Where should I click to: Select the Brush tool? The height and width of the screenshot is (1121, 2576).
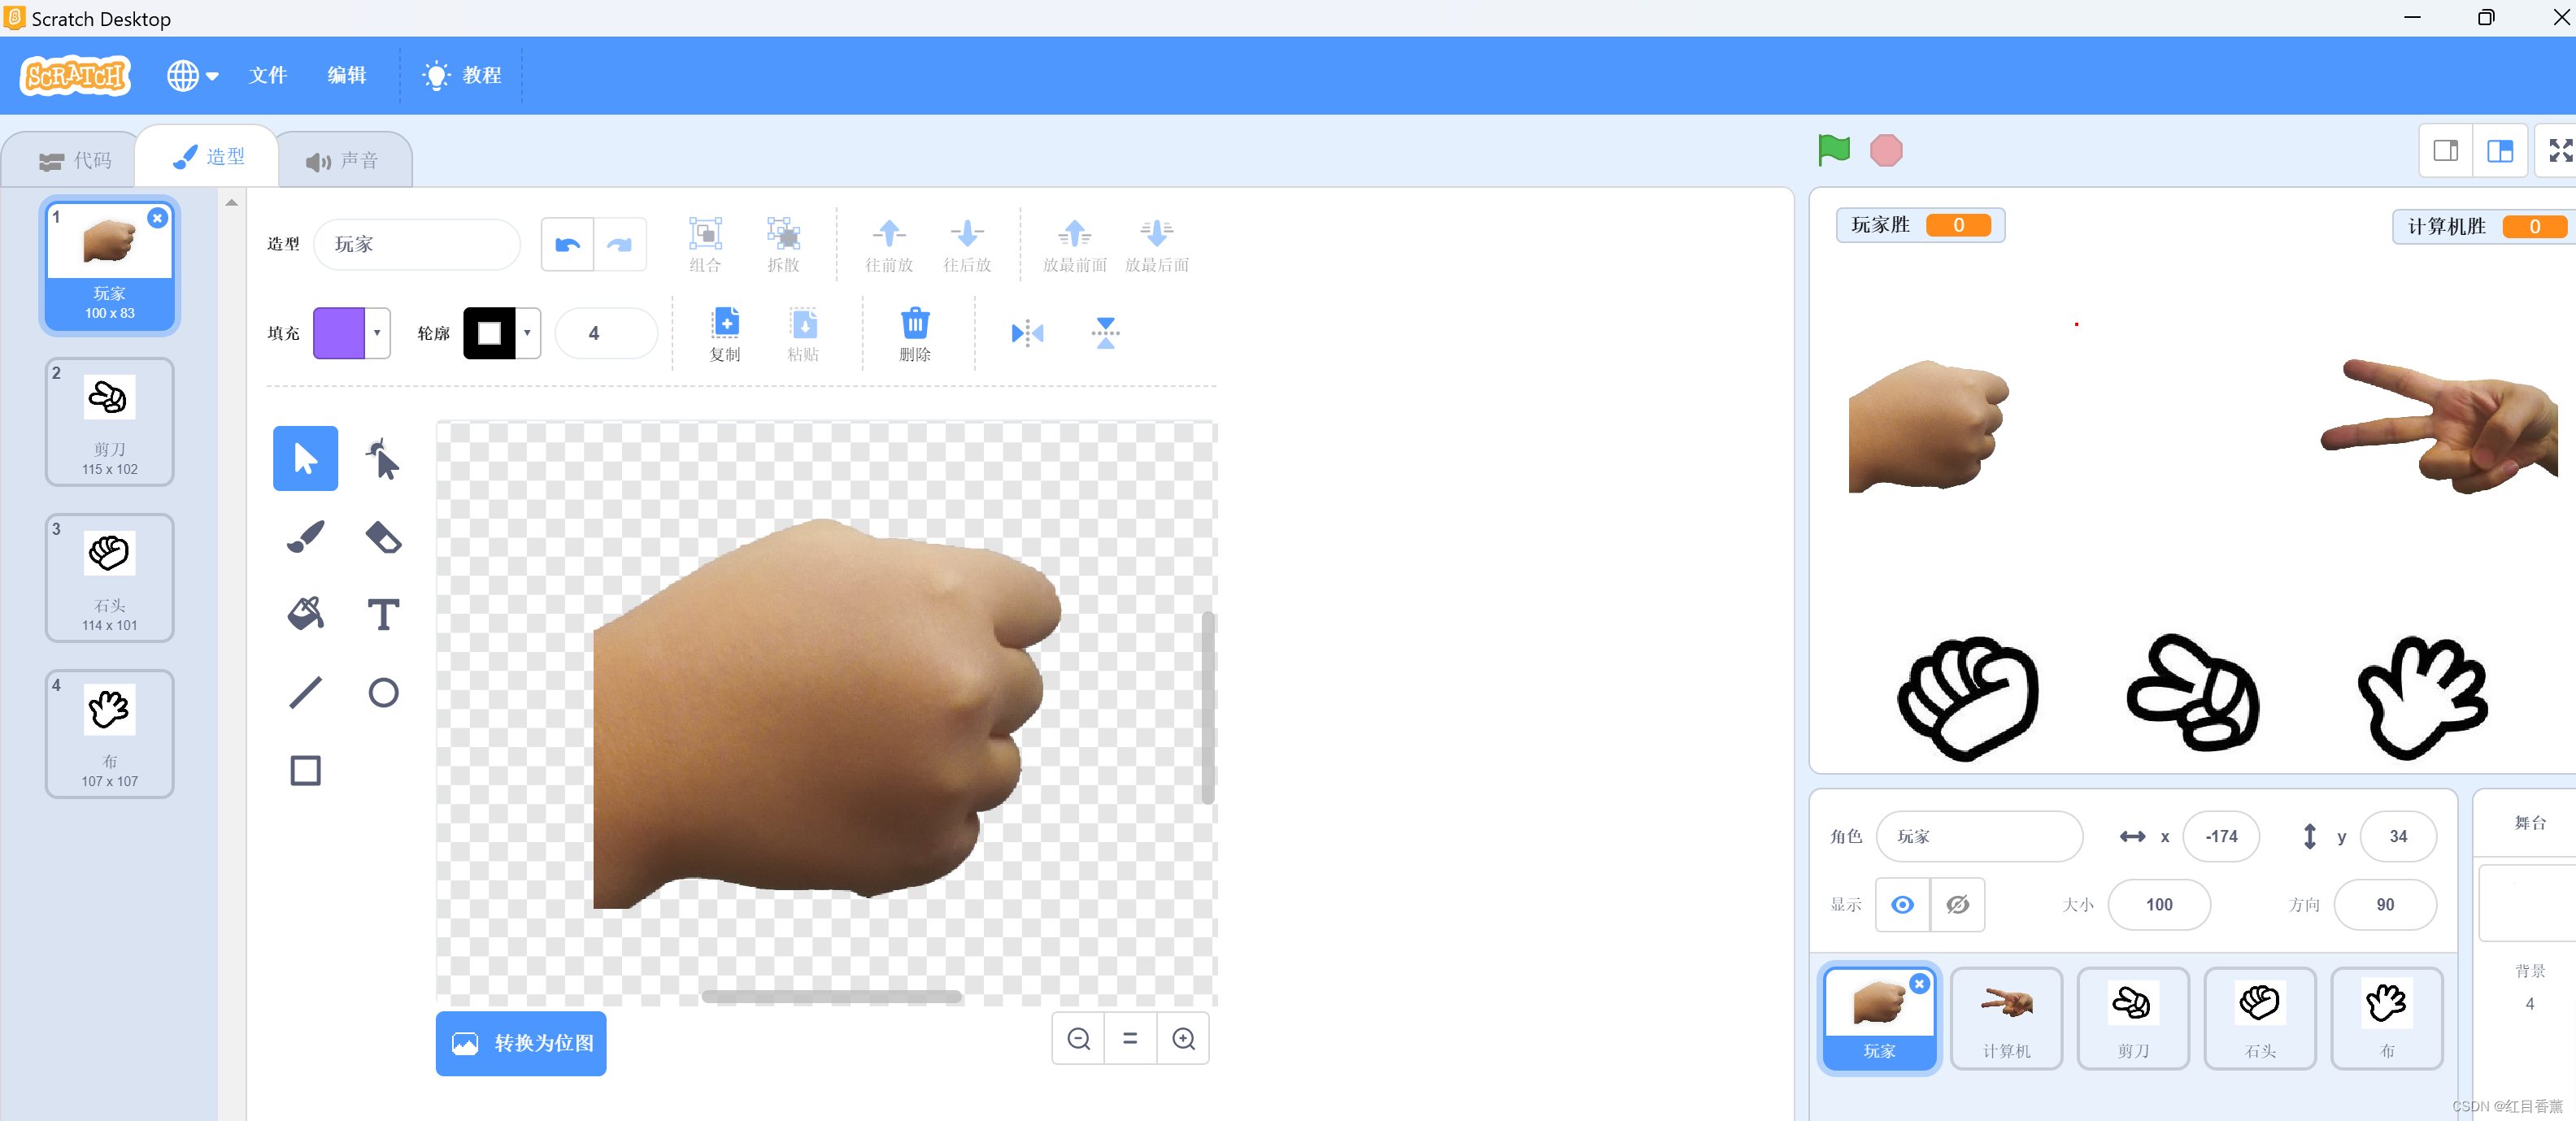(x=305, y=537)
